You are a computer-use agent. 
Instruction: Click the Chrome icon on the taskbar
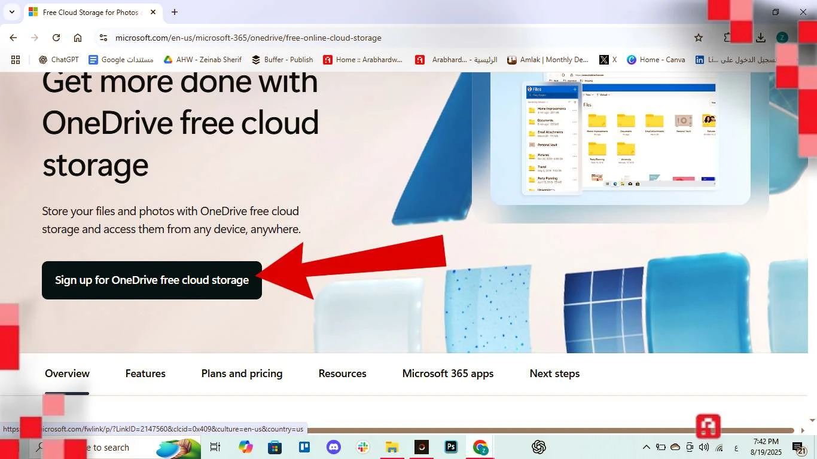click(480, 447)
